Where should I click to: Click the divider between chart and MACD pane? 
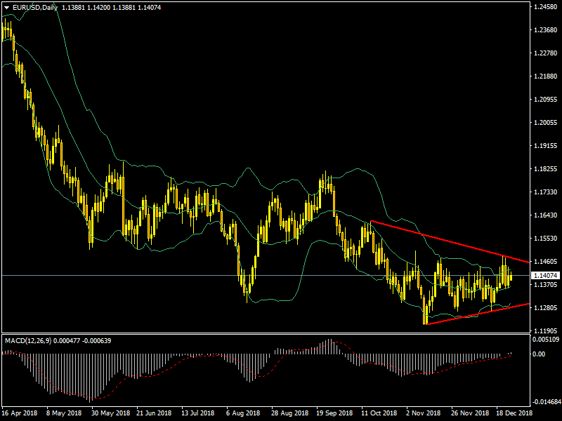263,334
